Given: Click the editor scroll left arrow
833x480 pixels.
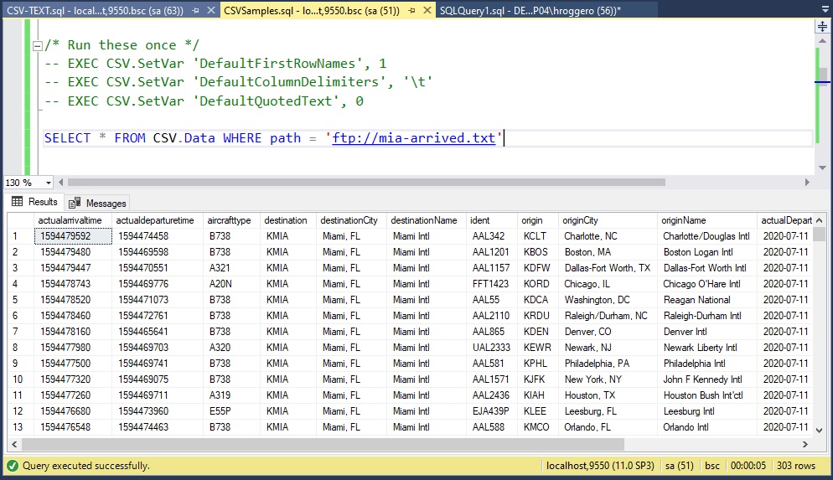Looking at the screenshot, I should (61, 182).
